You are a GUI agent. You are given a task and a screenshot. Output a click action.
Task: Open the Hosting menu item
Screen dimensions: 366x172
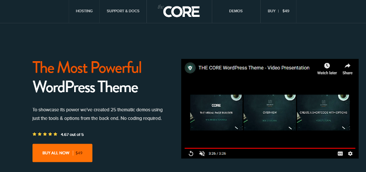(x=84, y=11)
